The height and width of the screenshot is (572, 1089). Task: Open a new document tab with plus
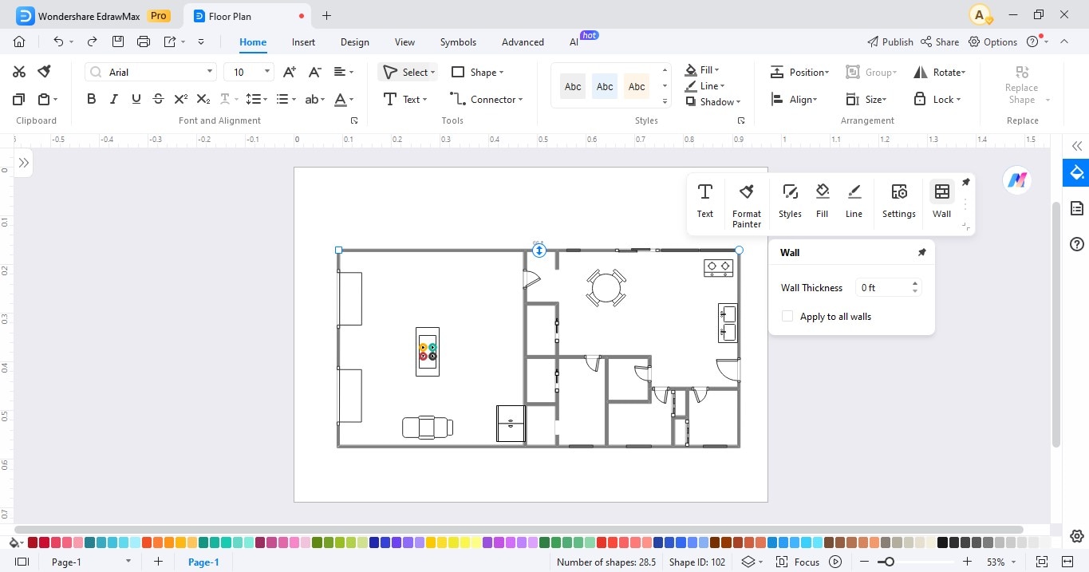pos(326,15)
